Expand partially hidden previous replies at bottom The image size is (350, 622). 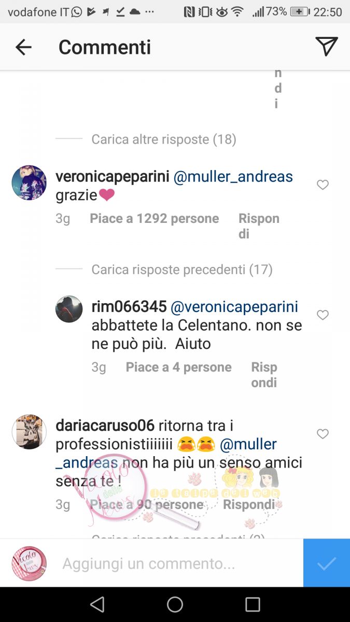(178, 534)
